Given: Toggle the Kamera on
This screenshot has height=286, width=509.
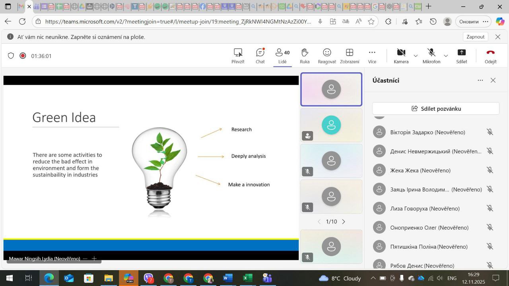Looking at the screenshot, I should tap(401, 56).
